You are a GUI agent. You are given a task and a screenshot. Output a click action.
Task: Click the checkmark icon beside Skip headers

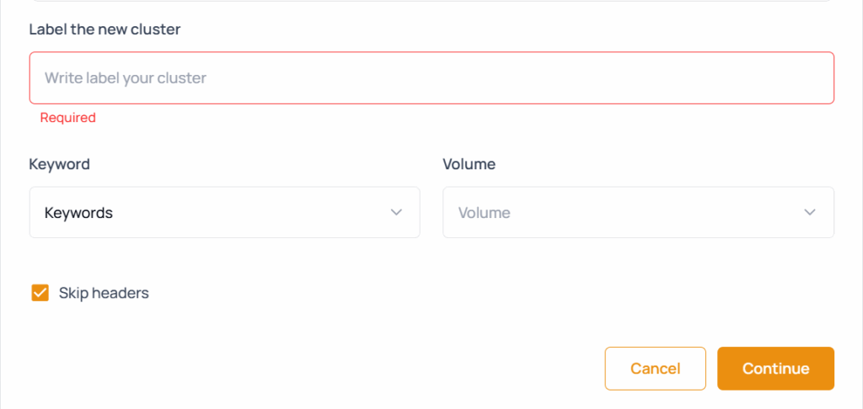(x=40, y=293)
